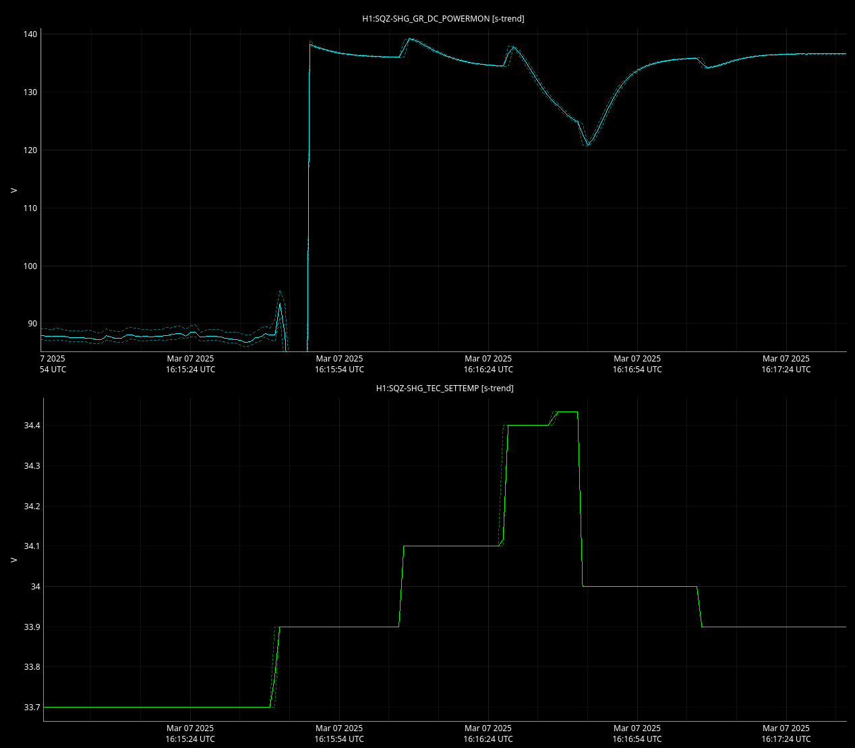This screenshot has height=748, width=855.
Task: Choose the 16:15:54 UTC label under SETTEMP plot
Action: click(x=339, y=739)
